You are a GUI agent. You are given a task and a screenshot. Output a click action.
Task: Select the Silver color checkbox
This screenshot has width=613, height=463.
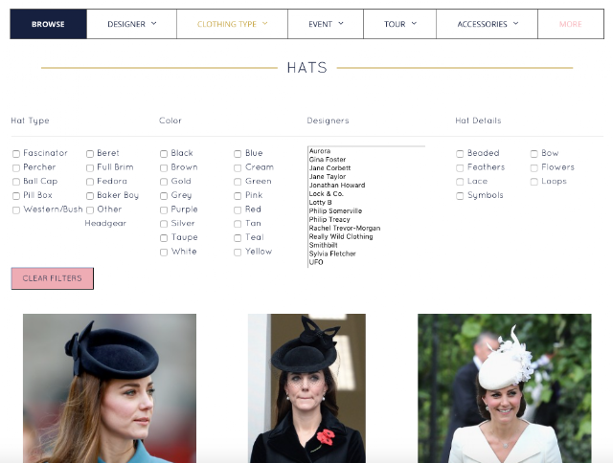[164, 224]
